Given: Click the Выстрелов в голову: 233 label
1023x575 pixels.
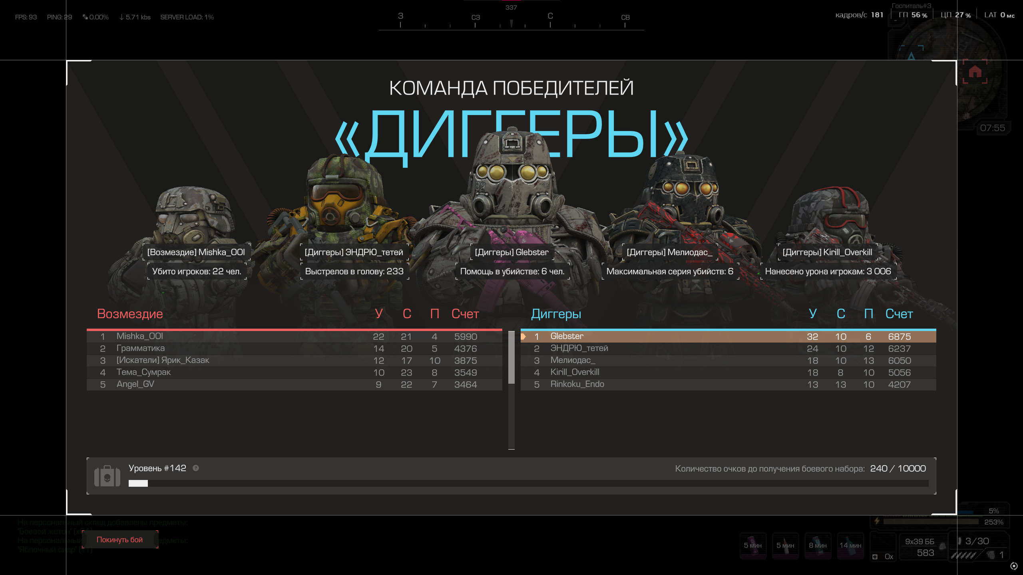Looking at the screenshot, I should (x=354, y=271).
